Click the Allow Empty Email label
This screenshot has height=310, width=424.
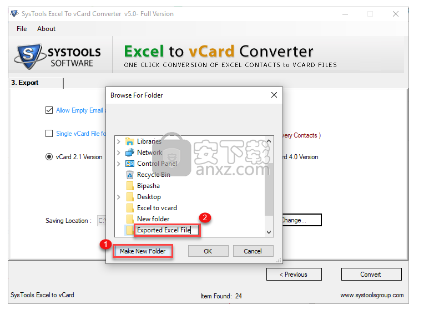79,110
